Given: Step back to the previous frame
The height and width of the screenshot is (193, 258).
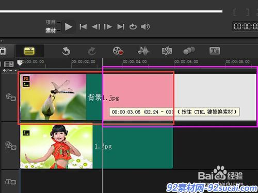Looking at the screenshot, I should [x=96, y=27].
